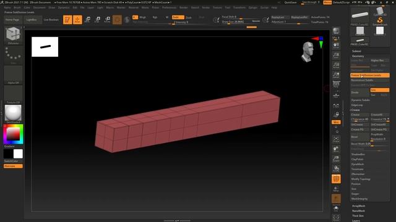
Task: Enable the Mrgb mode
Action: coord(143,17)
